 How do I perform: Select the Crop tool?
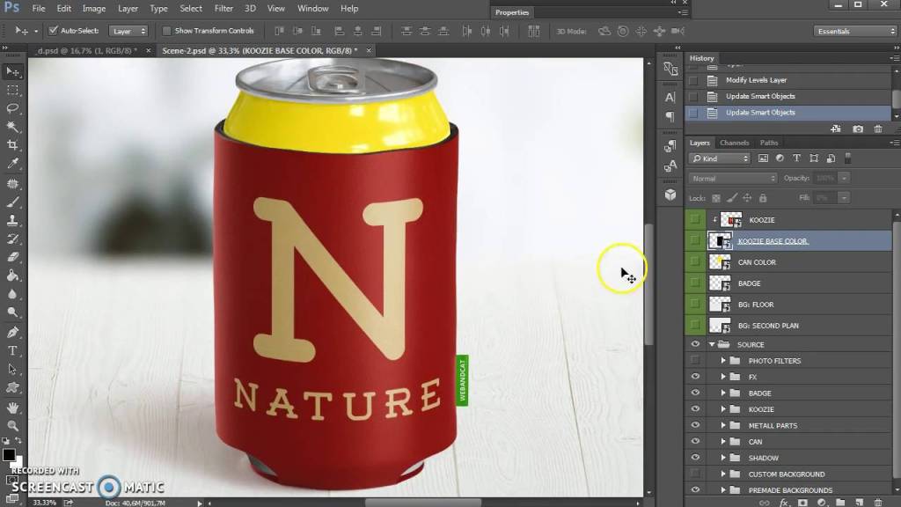tap(13, 145)
